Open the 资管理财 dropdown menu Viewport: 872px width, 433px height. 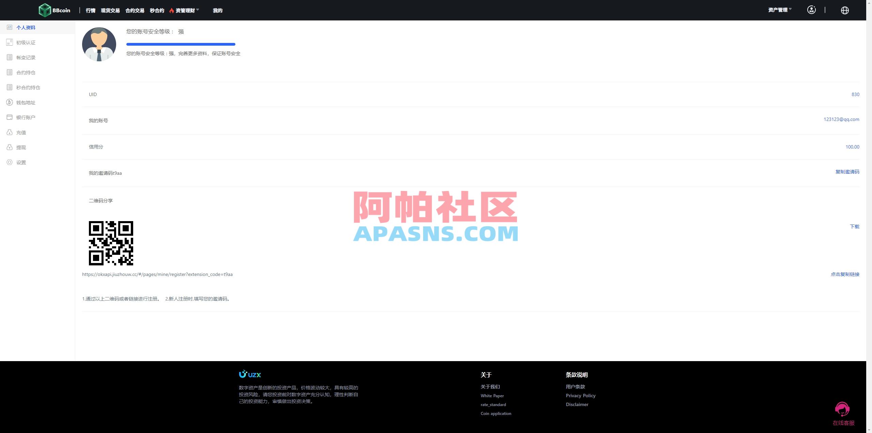click(185, 10)
